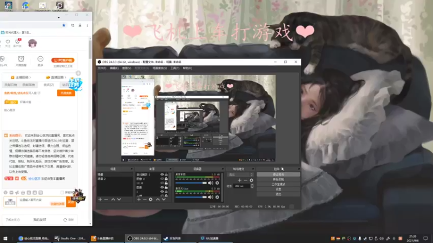The width and height of the screenshot is (433, 243).
Task: Toggle visibility of source '图像 2'
Action: (162, 179)
